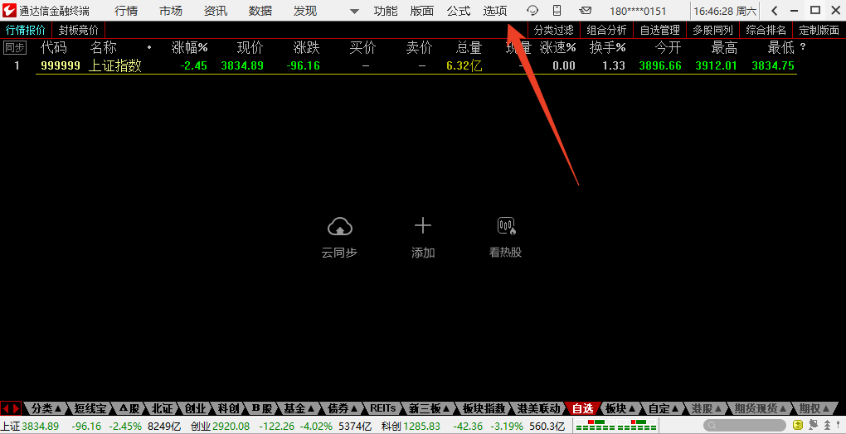Click the 分类过滤 button

coord(553,30)
